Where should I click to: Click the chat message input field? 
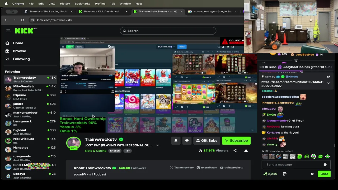click(x=292, y=165)
